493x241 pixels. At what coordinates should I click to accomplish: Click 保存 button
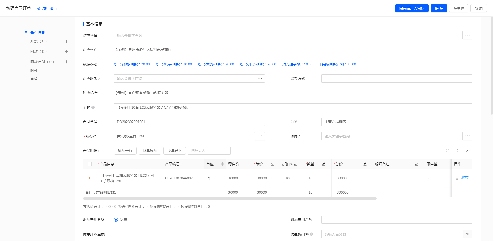coord(439,8)
